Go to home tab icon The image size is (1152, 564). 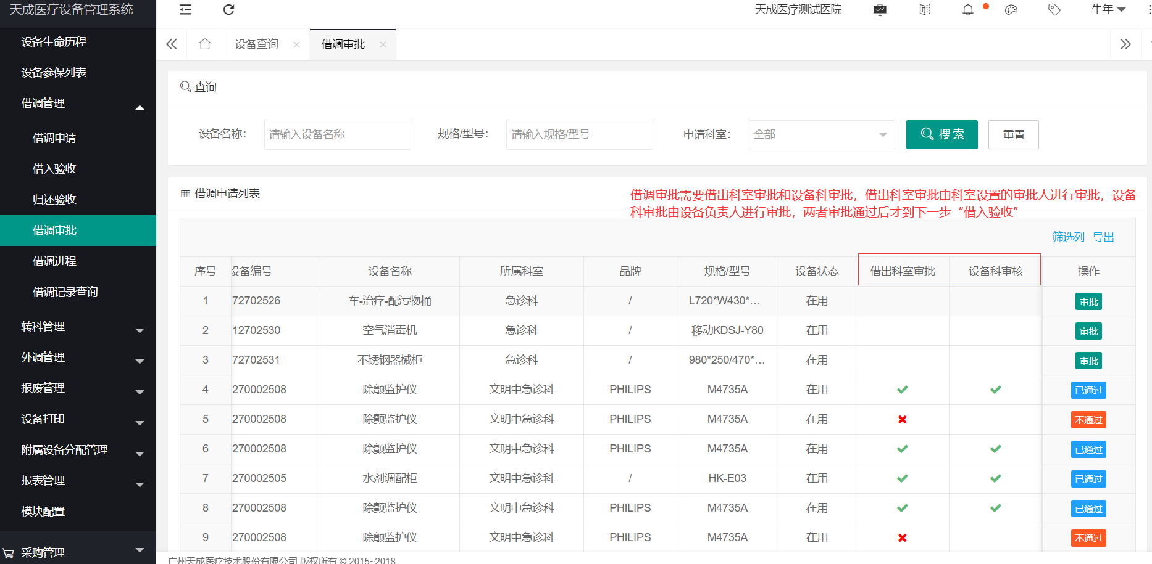pos(205,44)
